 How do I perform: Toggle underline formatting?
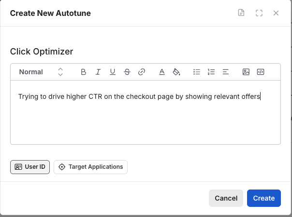[113, 72]
